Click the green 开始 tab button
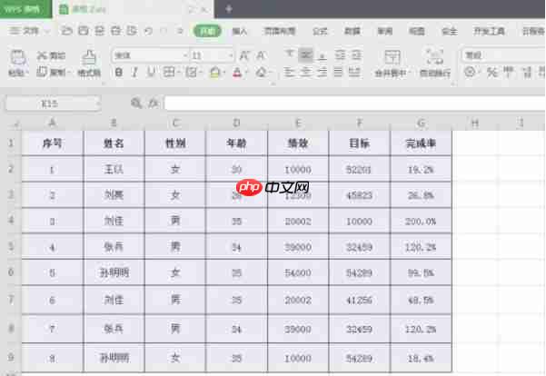 click(x=207, y=31)
